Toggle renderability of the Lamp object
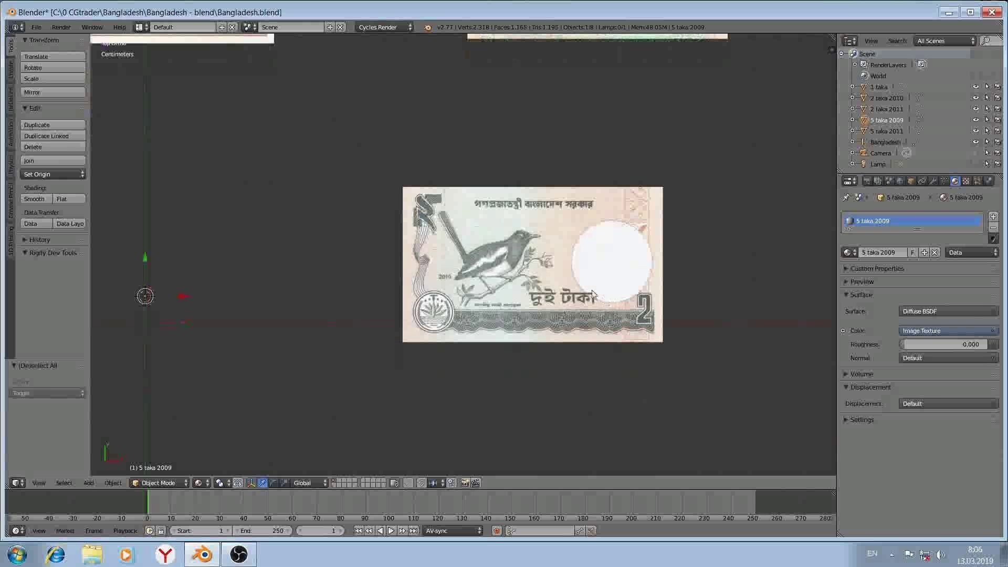The image size is (1008, 567). (997, 164)
